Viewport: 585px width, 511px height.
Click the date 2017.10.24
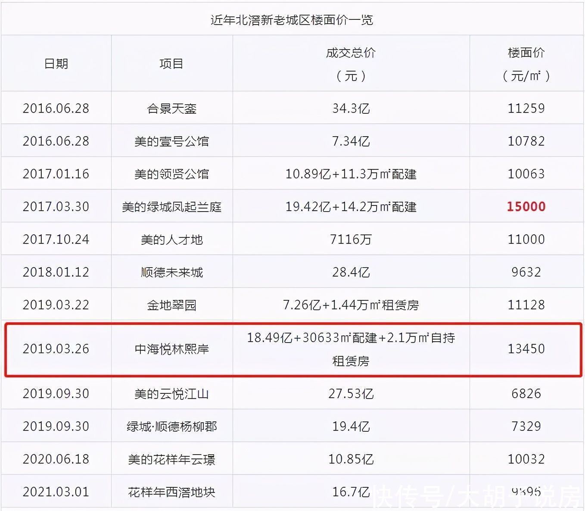[56, 240]
